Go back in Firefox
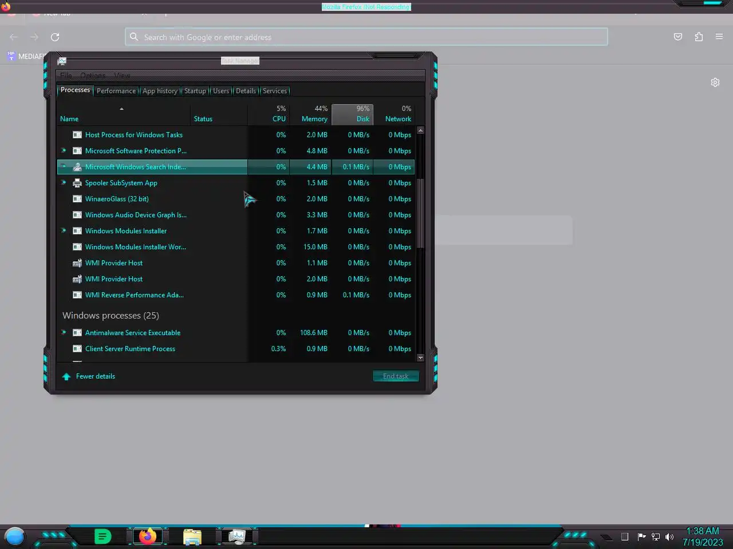Image resolution: width=733 pixels, height=549 pixels. point(14,37)
